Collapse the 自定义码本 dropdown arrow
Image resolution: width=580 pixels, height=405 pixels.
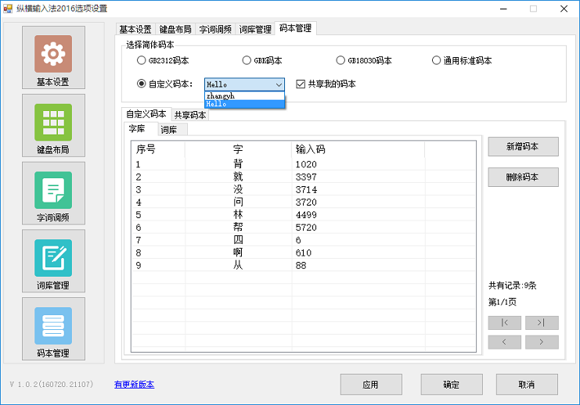tap(279, 84)
